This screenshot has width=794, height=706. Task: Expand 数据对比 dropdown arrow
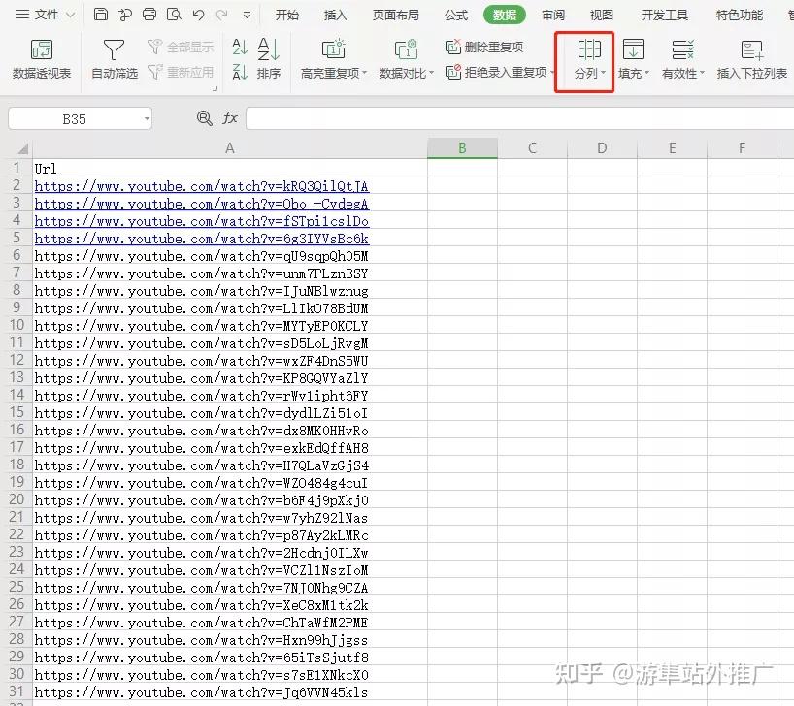tap(431, 74)
